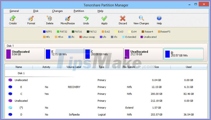Click the Yes activity cell for C
Viewport: 211px width, 120px height.
pos(47,94)
